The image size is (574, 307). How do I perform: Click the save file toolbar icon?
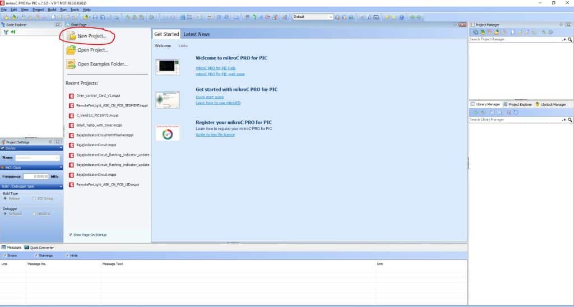point(95,17)
